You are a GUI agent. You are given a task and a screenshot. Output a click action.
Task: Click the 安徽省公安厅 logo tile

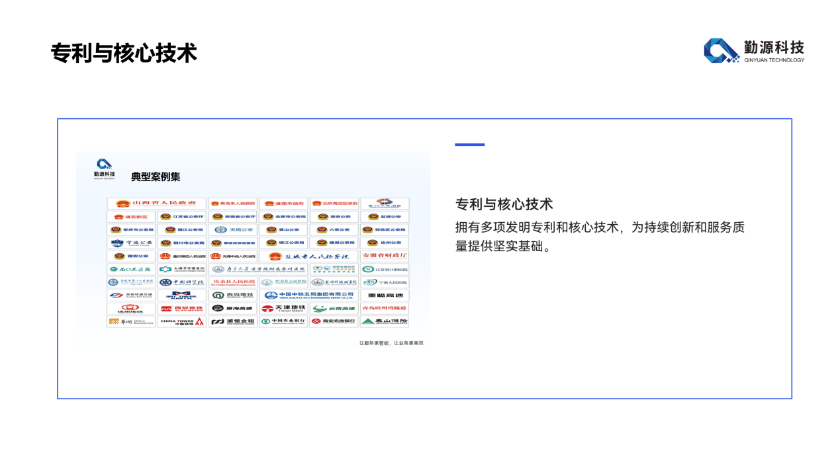(x=233, y=217)
